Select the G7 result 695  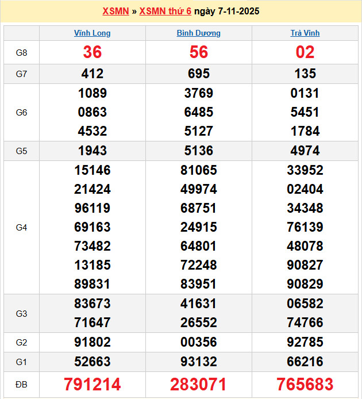pos(199,74)
